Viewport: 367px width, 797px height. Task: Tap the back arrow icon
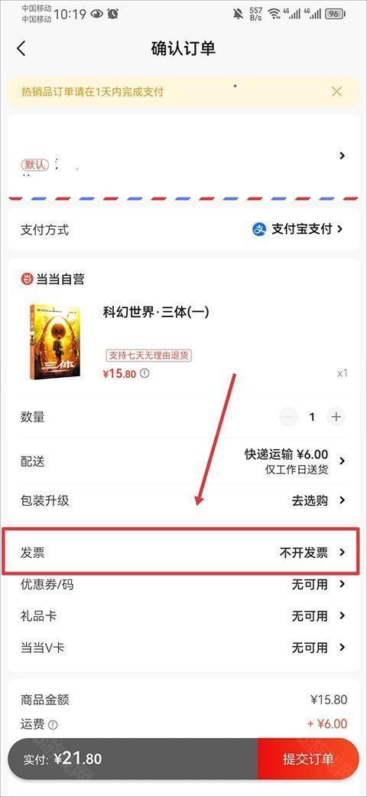click(21, 49)
